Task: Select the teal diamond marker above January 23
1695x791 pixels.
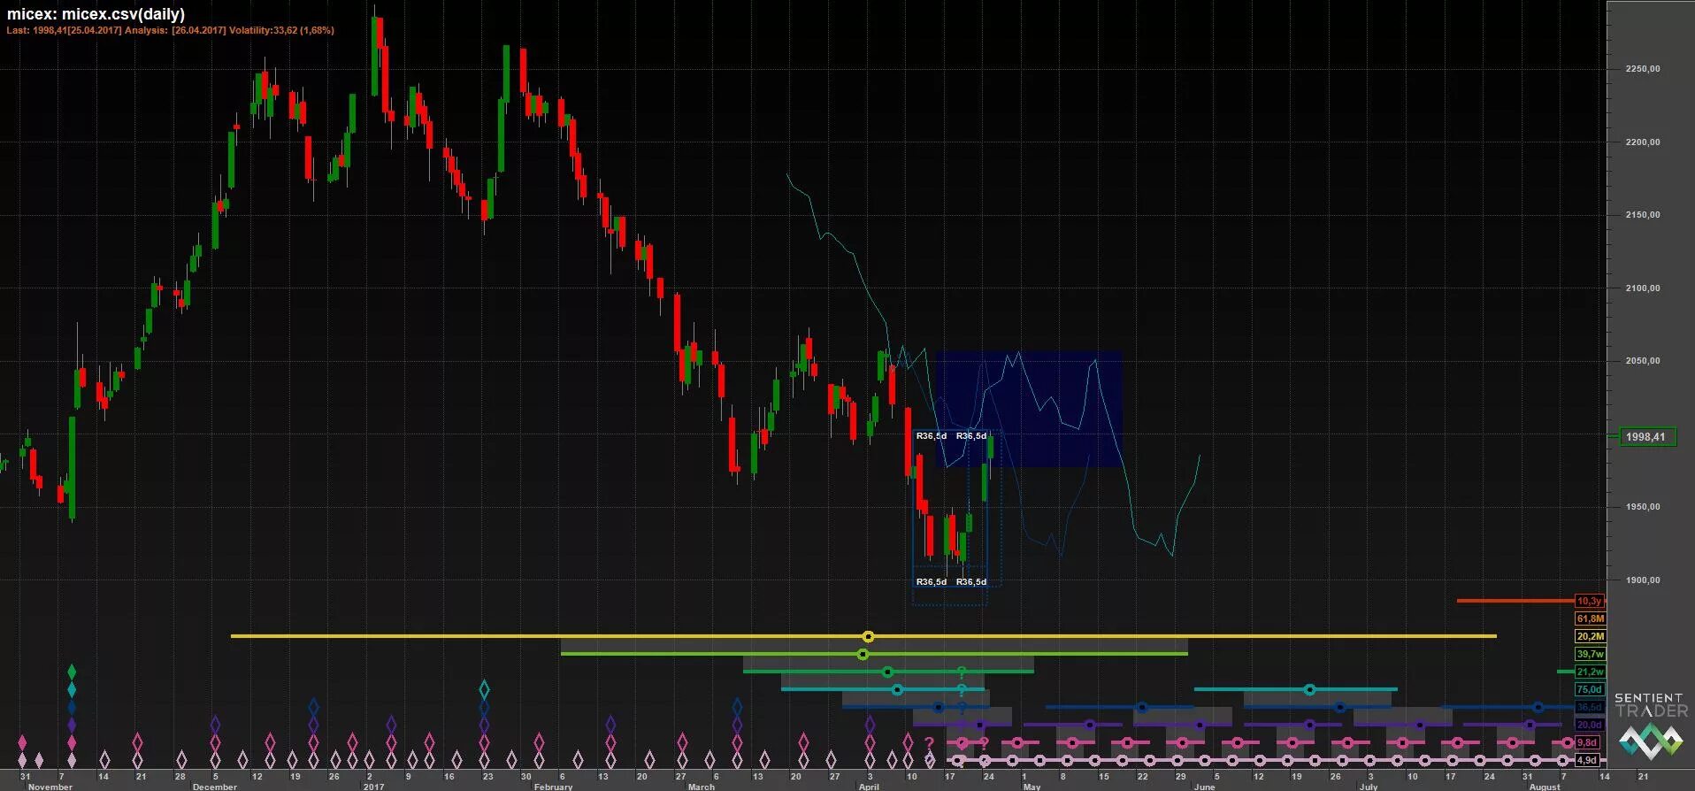Action: (484, 689)
